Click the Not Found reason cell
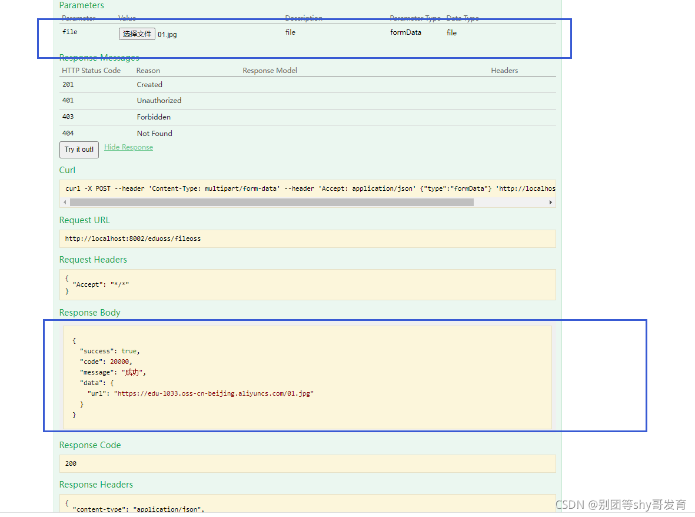The image size is (695, 517). (x=154, y=134)
